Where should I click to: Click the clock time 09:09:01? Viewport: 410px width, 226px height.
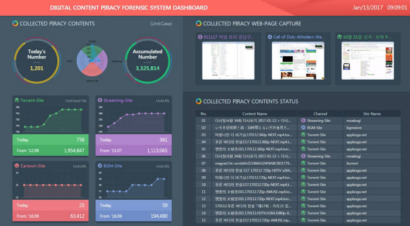(397, 8)
